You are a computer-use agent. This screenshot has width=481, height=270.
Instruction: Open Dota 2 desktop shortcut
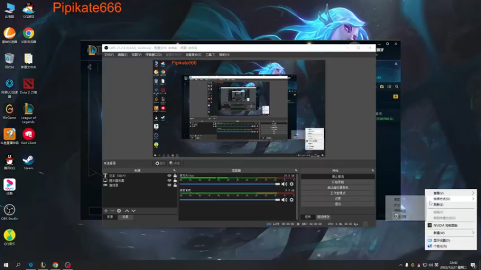click(28, 86)
